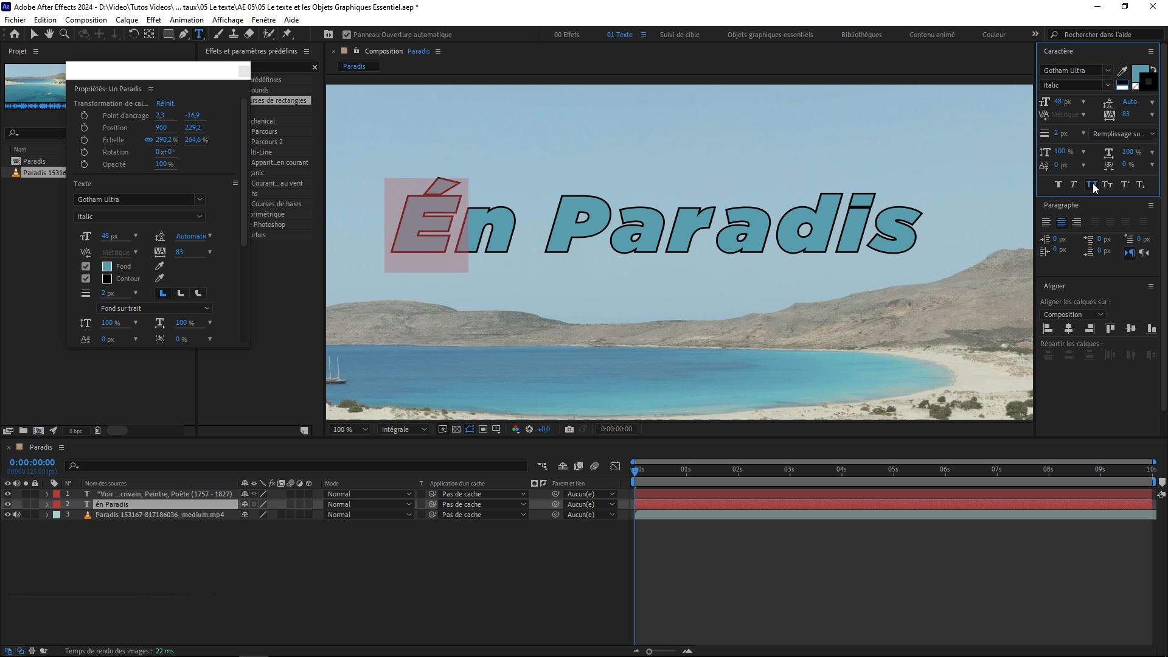1168x657 pixels.
Task: Select the Clone Stamp tool
Action: pyautogui.click(x=233, y=34)
